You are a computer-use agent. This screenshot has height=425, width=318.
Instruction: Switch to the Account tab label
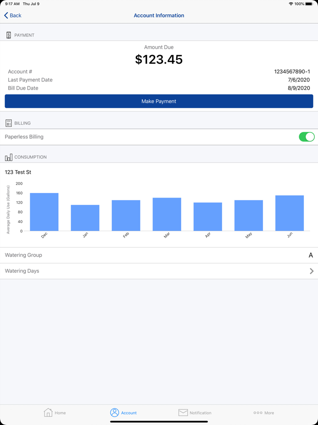[129, 413]
